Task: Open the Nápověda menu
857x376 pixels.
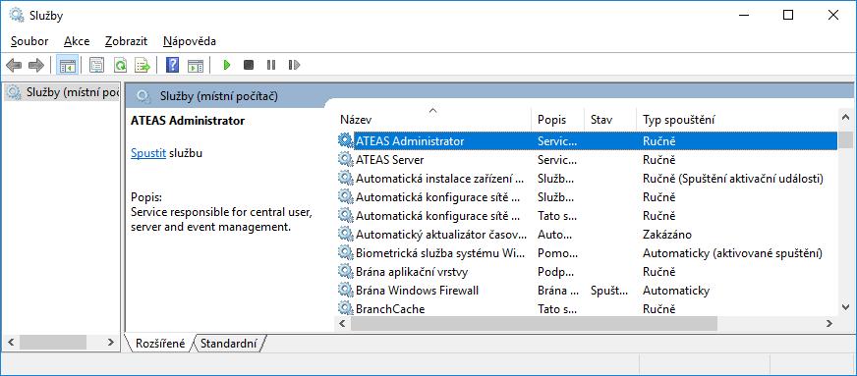Action: (189, 41)
